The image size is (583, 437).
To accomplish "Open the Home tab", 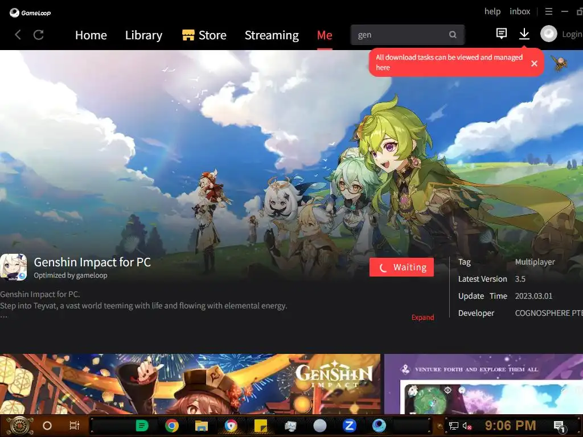I will coord(91,35).
